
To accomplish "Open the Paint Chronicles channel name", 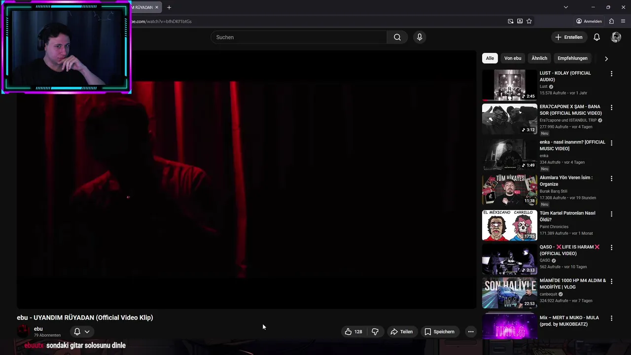I will pyautogui.click(x=554, y=227).
